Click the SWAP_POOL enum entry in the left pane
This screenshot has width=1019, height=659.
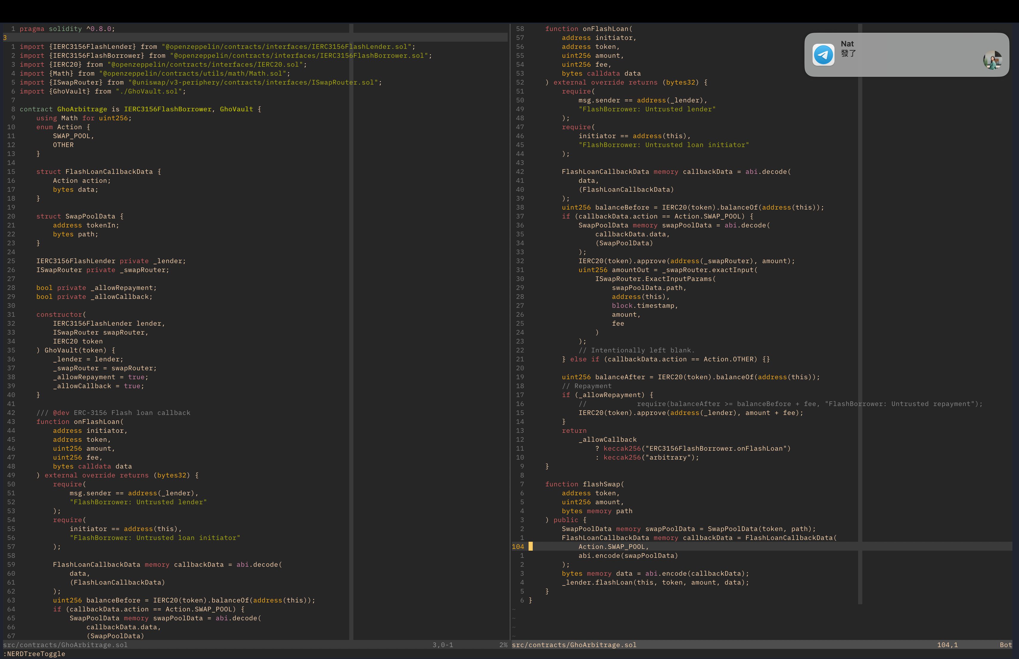tap(73, 136)
